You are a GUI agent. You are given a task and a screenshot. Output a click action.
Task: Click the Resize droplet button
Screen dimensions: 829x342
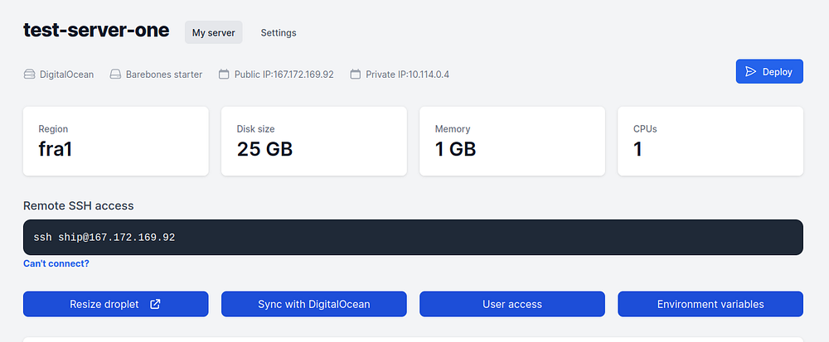coord(104,304)
